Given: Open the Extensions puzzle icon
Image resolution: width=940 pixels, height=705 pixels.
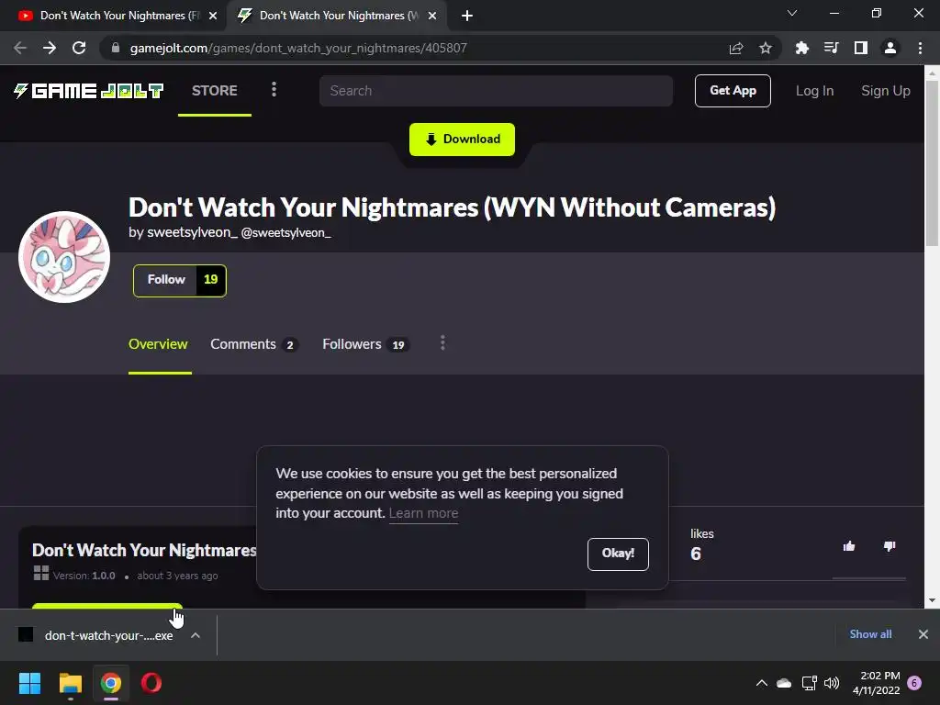Looking at the screenshot, I should coord(801,48).
